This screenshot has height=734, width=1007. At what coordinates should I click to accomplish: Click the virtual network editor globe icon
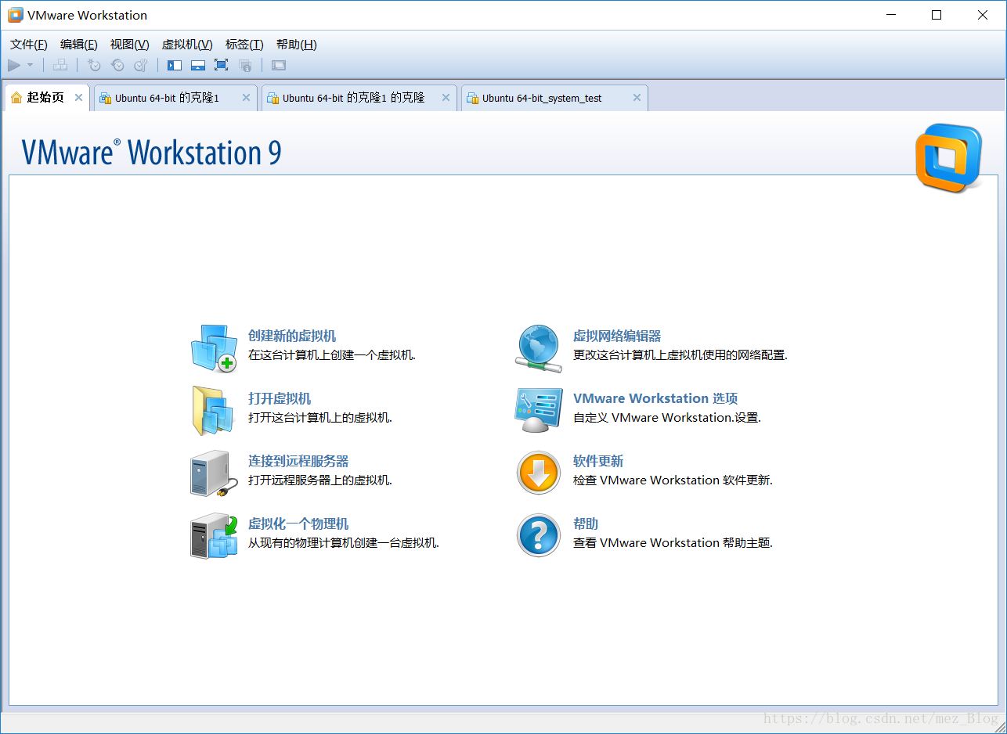click(x=539, y=348)
